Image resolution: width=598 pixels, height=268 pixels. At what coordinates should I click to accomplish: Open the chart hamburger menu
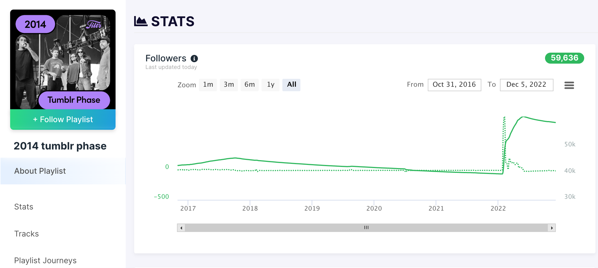(569, 85)
